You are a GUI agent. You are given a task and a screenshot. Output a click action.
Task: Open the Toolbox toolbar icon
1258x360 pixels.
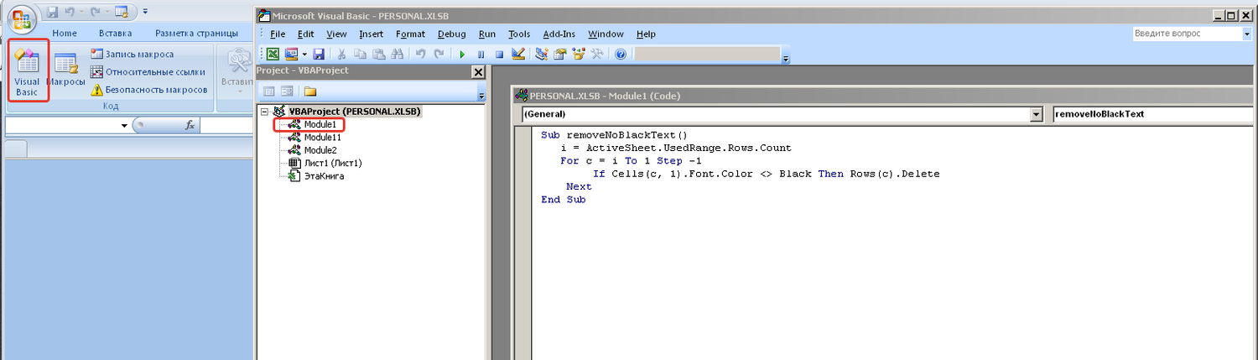[x=597, y=54]
